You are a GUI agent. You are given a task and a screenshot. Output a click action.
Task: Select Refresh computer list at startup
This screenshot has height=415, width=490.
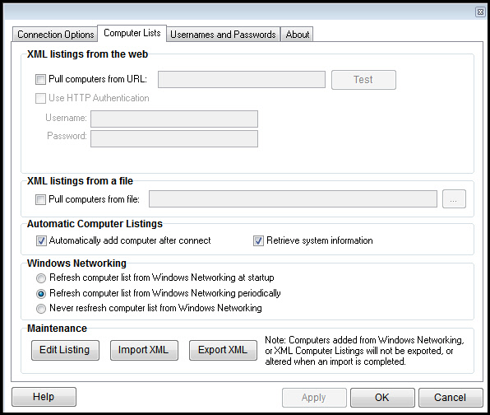pos(41,278)
